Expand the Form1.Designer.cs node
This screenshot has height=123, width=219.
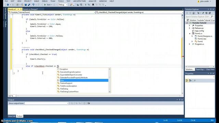coord(192,36)
